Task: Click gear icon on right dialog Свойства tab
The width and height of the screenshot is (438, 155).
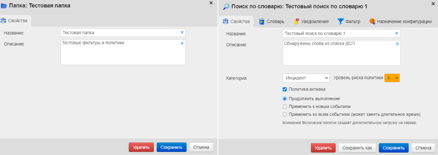Action: (x=226, y=22)
